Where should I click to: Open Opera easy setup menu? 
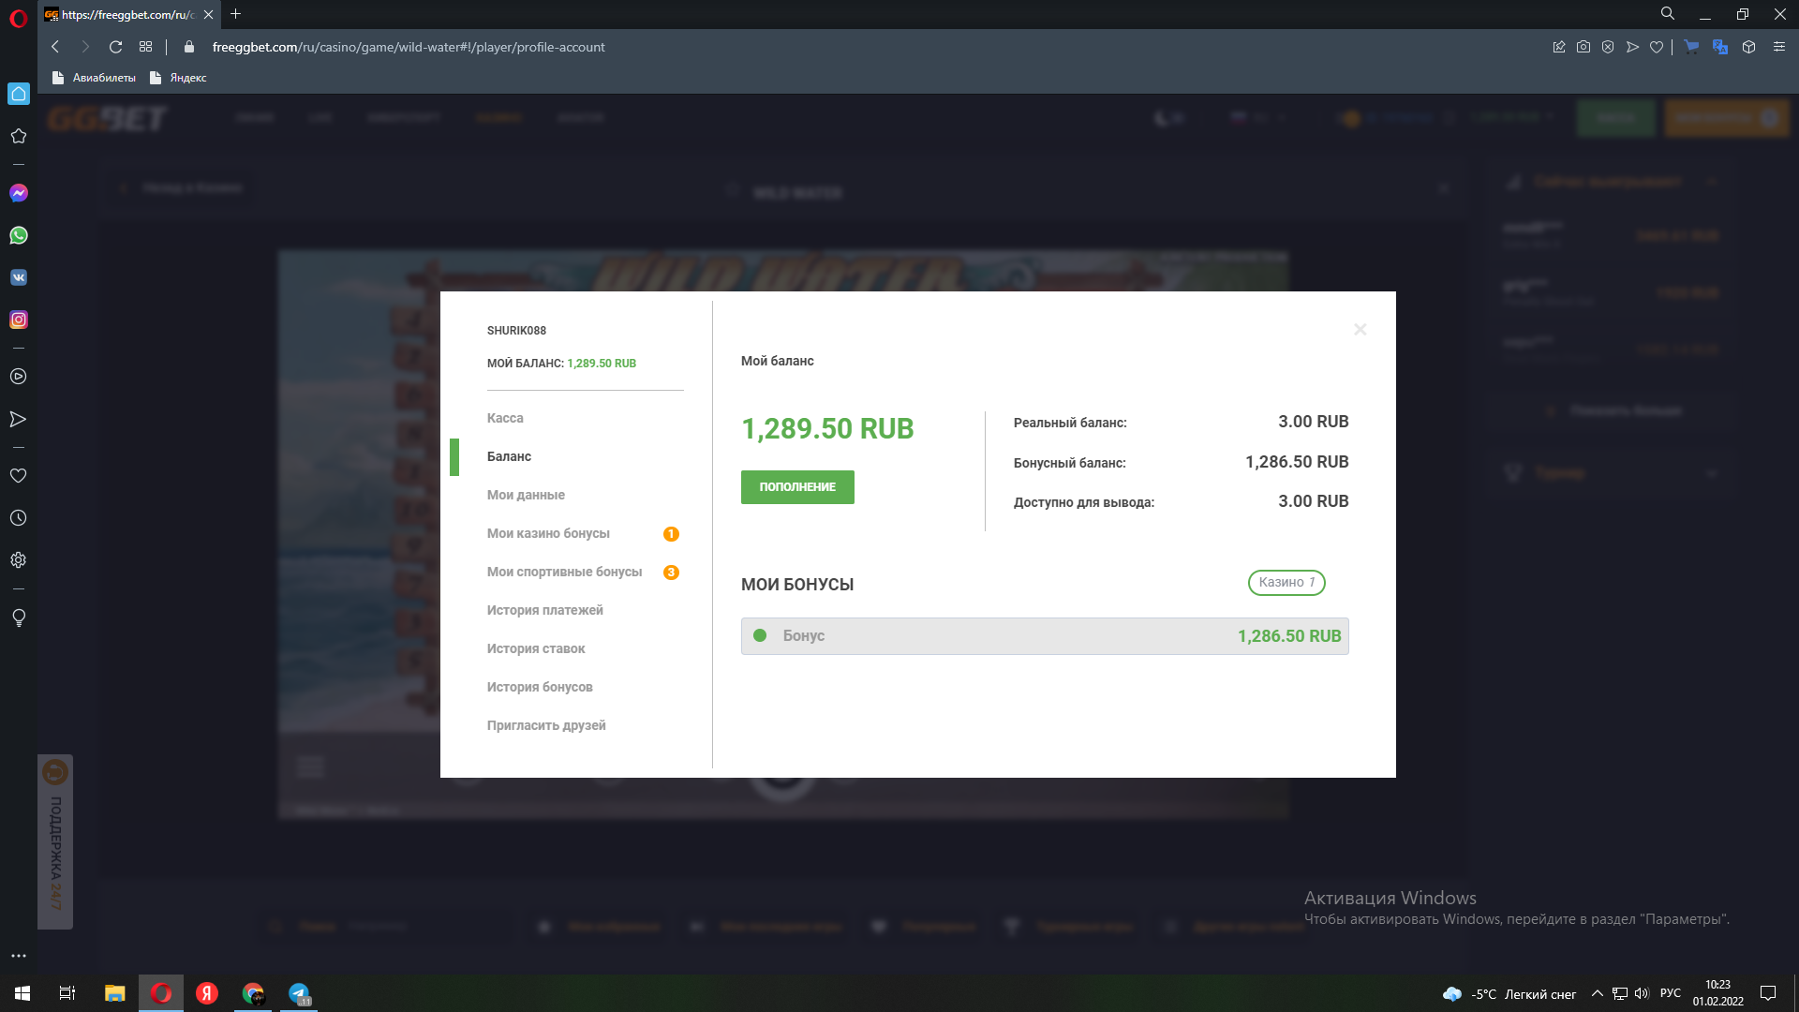(1778, 47)
